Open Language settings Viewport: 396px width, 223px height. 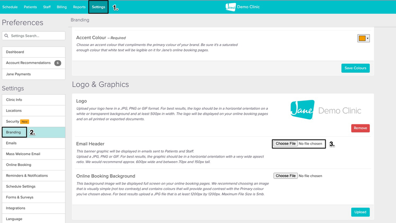(x=34, y=218)
